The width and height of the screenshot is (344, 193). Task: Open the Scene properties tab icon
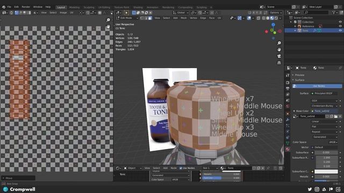(288, 100)
